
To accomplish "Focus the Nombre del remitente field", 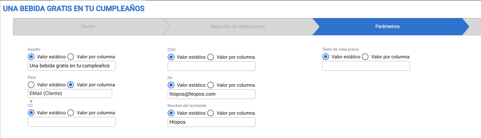I will [212, 122].
